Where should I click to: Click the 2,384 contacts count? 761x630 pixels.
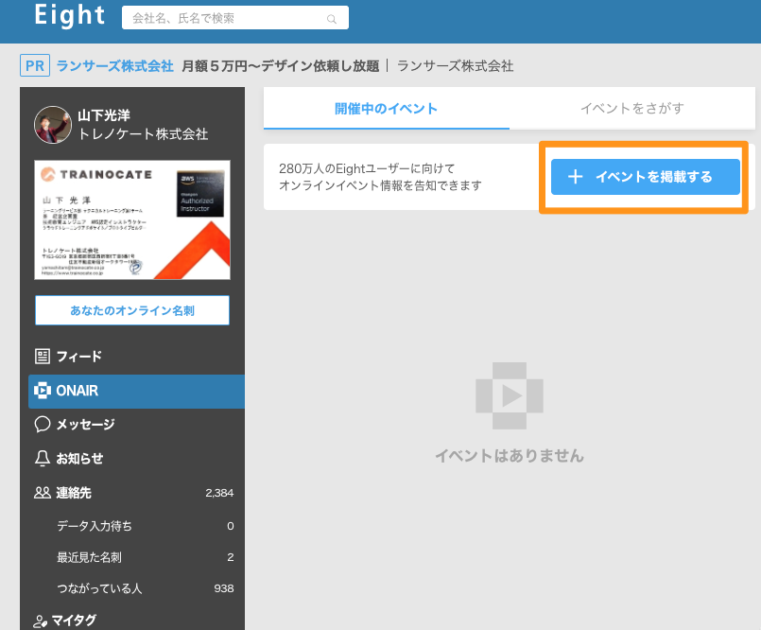click(x=219, y=493)
